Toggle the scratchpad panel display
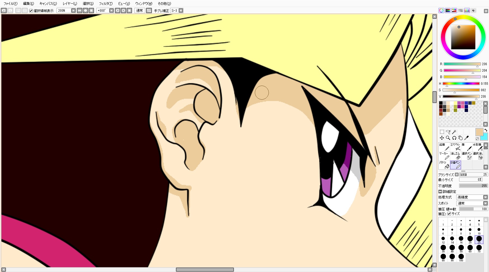The width and height of the screenshot is (489, 272). click(473, 11)
